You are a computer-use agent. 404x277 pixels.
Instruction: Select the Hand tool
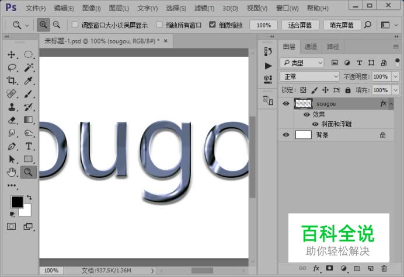pyautogui.click(x=11, y=172)
